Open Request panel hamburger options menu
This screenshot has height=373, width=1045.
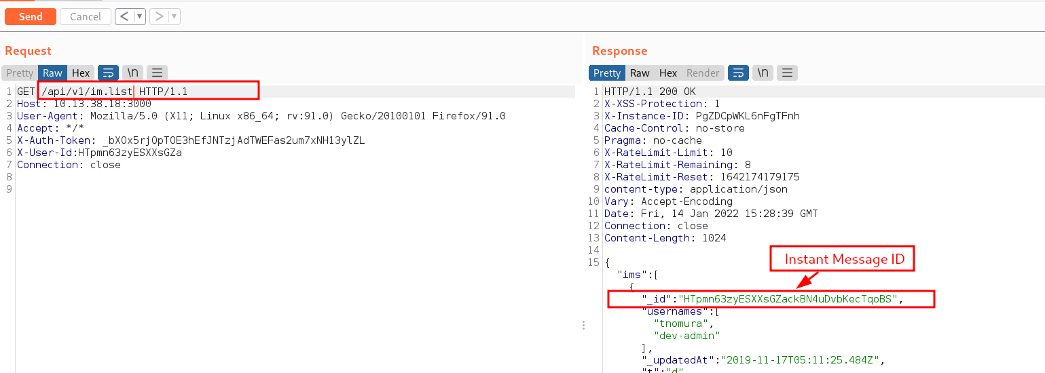tap(157, 73)
